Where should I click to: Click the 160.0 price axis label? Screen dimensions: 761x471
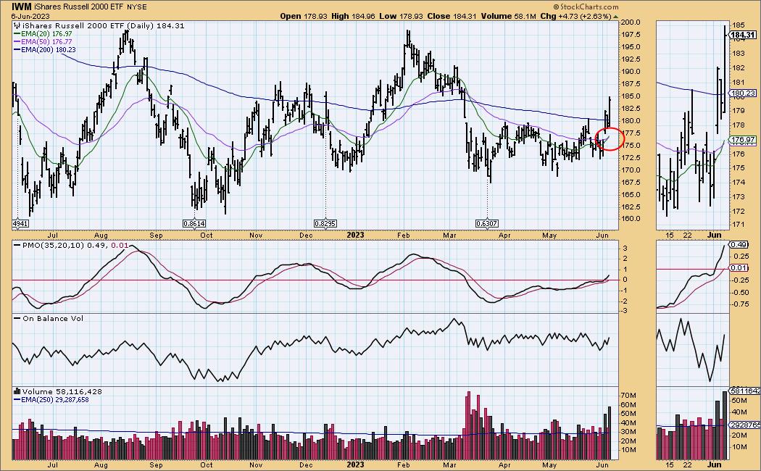pyautogui.click(x=630, y=218)
